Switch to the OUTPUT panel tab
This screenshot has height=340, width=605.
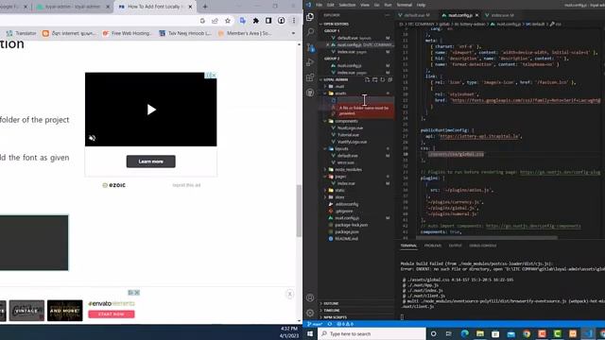(x=455, y=246)
